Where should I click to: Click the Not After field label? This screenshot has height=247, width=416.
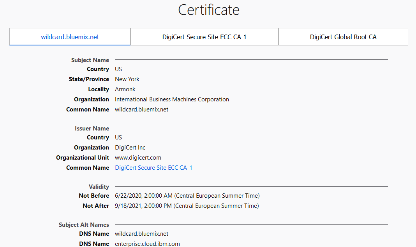(96, 206)
